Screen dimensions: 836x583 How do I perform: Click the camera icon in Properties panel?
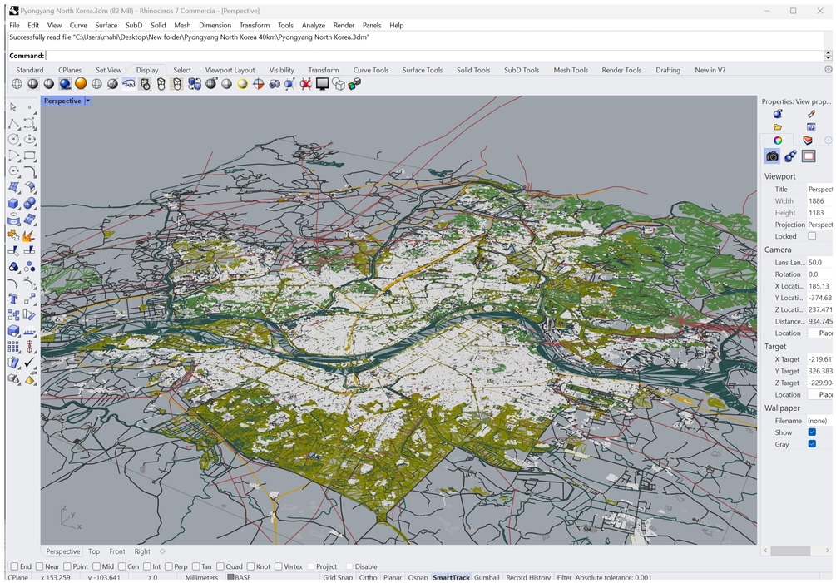[x=772, y=156]
